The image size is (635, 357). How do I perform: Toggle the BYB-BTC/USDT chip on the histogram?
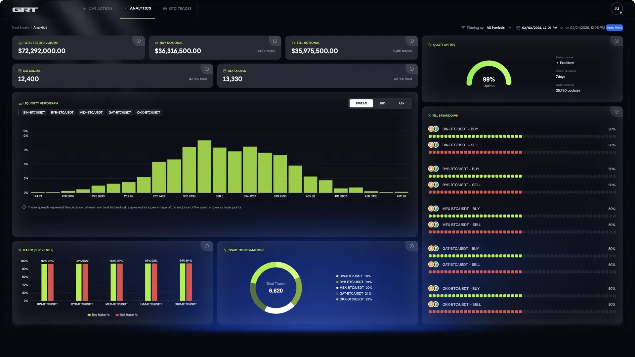point(62,112)
